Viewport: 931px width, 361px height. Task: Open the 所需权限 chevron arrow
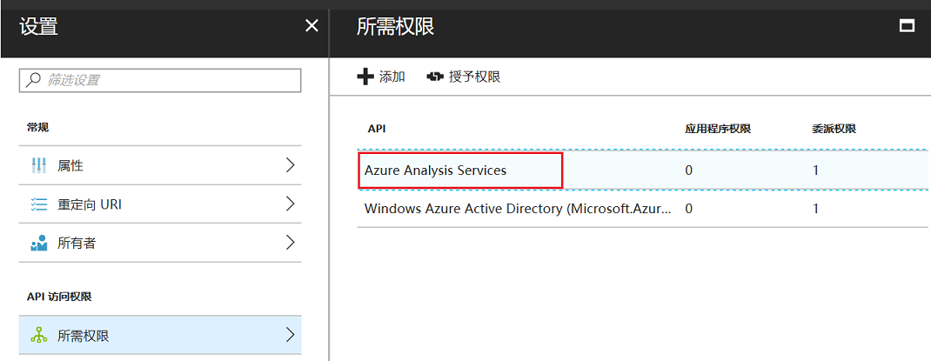click(x=291, y=336)
